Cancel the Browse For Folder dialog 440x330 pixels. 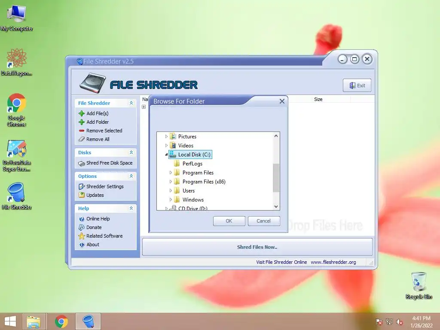coord(264,221)
